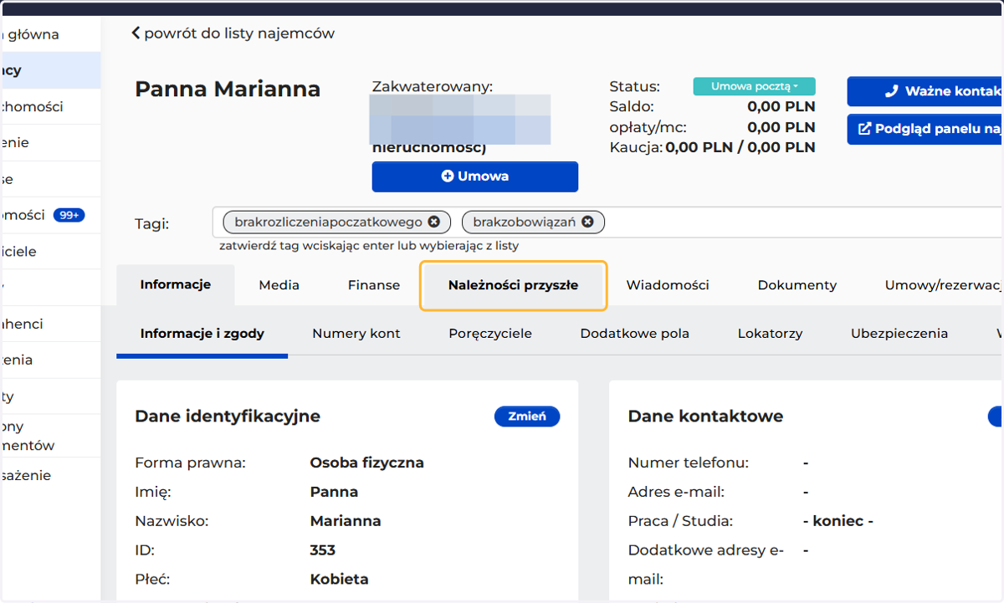Select the 'Dodatkowe pola' subtab
Viewport: 1004px width, 603px height.
point(635,334)
